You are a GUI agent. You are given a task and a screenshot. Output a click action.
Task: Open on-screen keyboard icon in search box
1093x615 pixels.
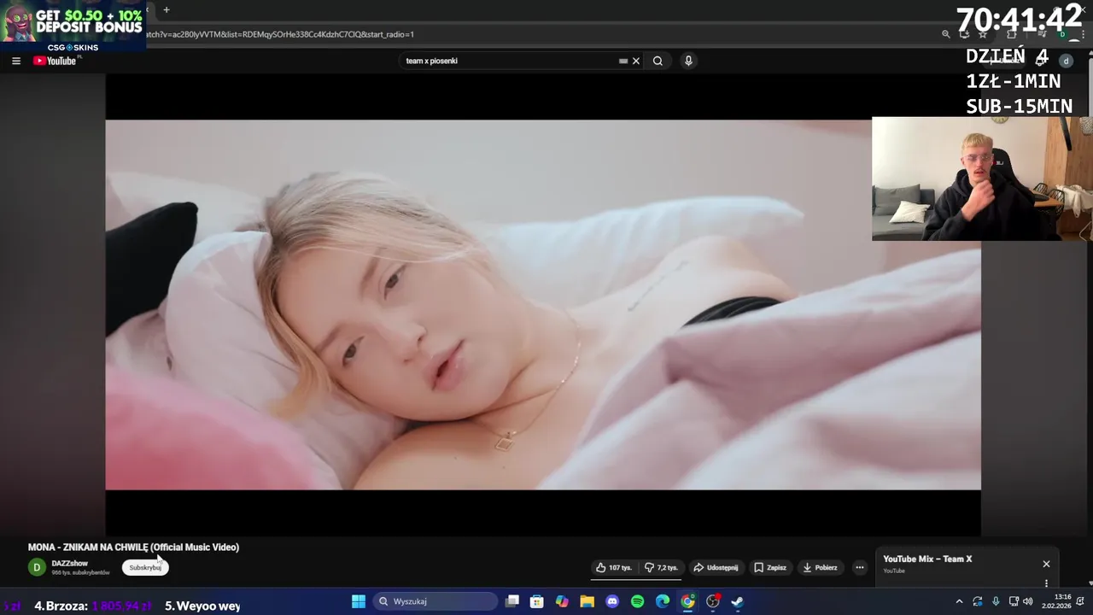coord(623,61)
